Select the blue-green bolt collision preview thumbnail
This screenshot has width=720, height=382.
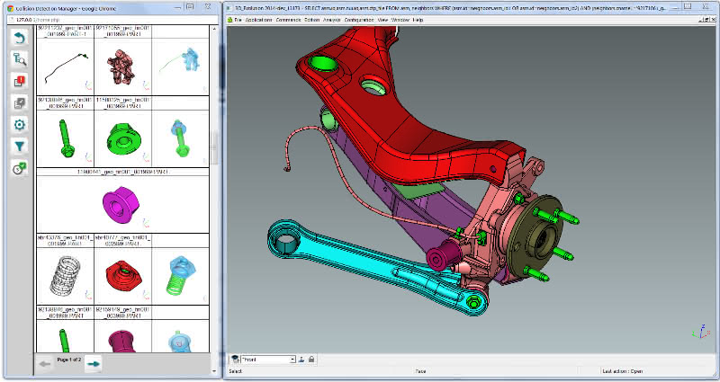click(x=181, y=138)
